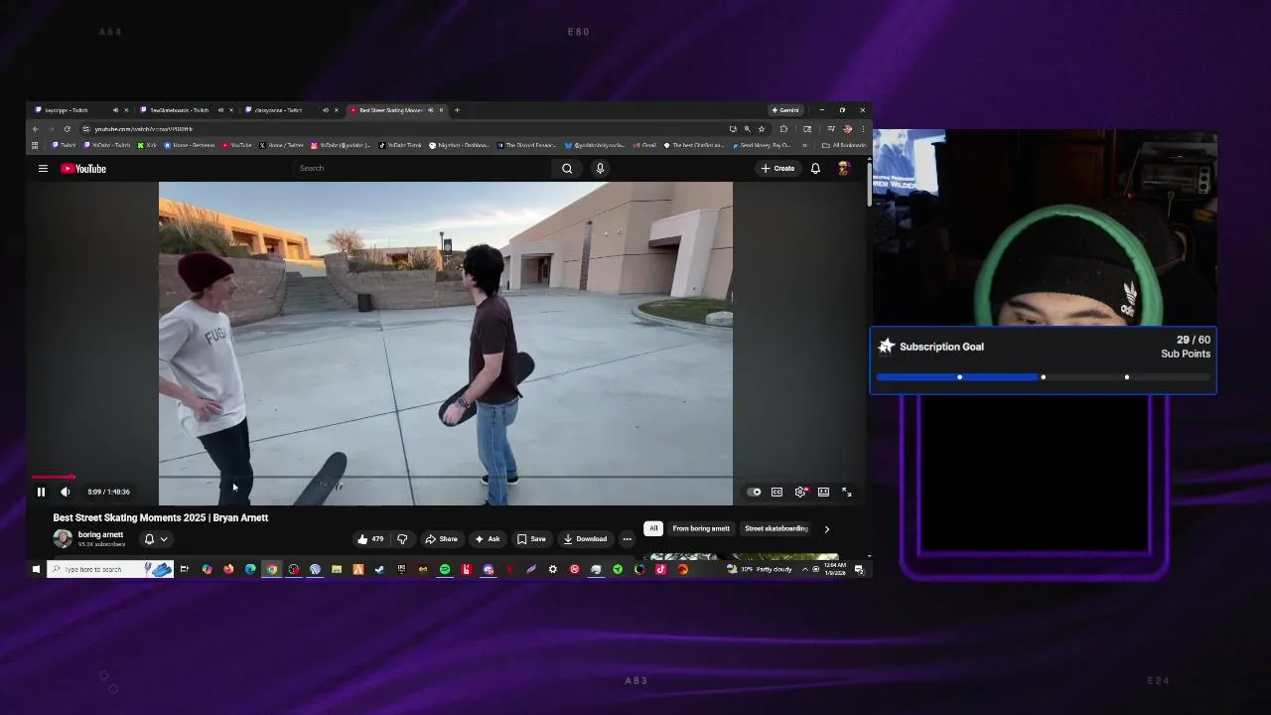This screenshot has height=715, width=1271.
Task: Open the Windows notification center
Action: tap(859, 569)
